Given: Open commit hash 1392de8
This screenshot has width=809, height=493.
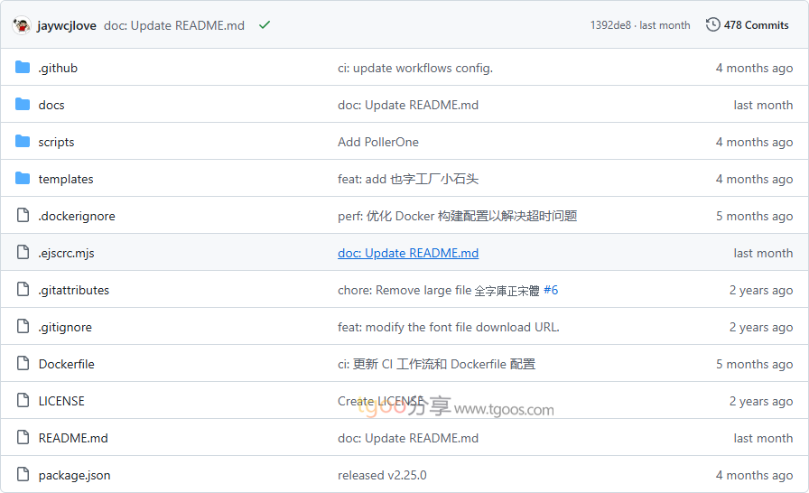Looking at the screenshot, I should pos(611,25).
